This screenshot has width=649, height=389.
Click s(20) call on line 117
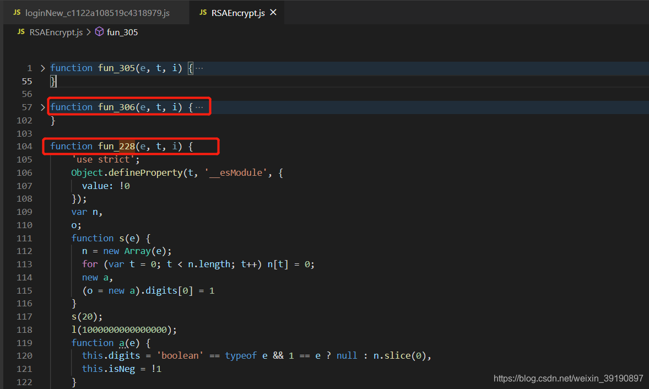(x=84, y=317)
